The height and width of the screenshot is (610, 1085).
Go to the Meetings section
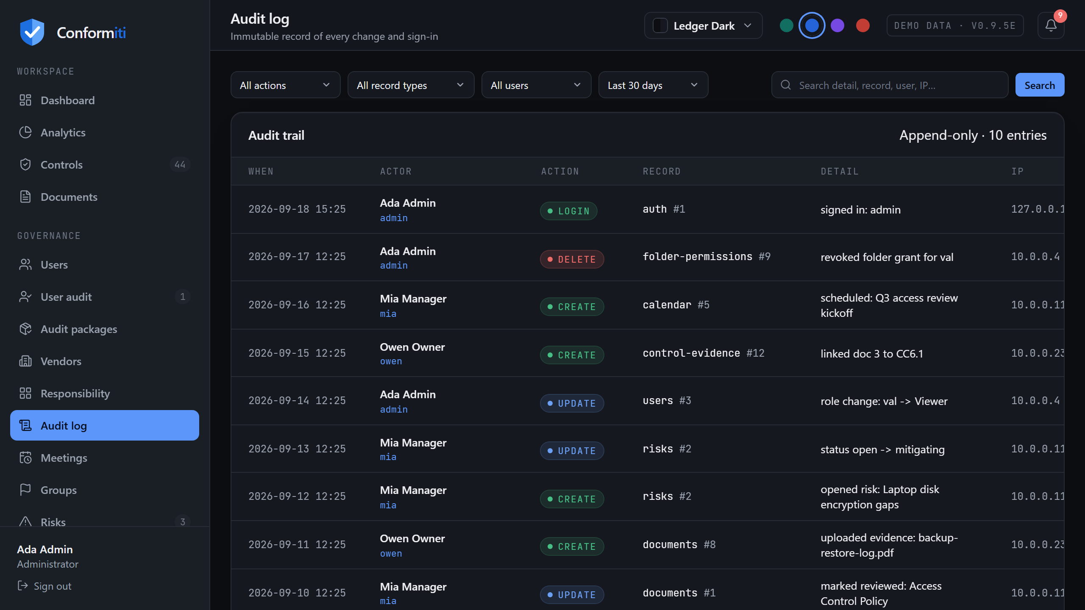tap(105, 457)
